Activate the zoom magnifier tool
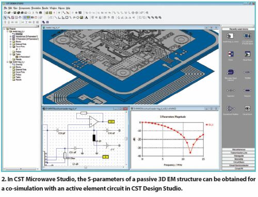258x197 pixels. click(9, 17)
